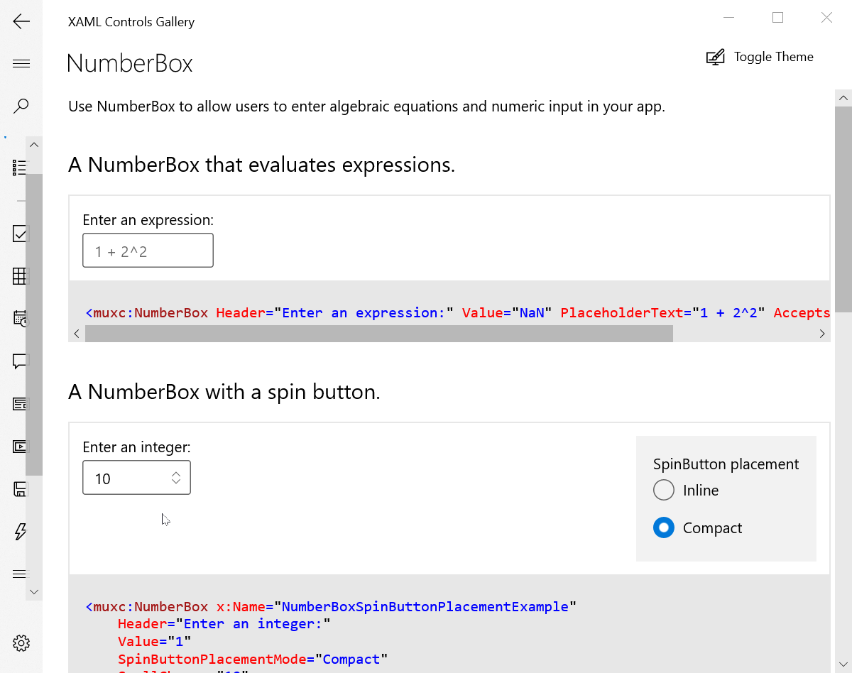The width and height of the screenshot is (852, 673).
Task: Open the save-disk sidebar category icon
Action: tap(20, 489)
